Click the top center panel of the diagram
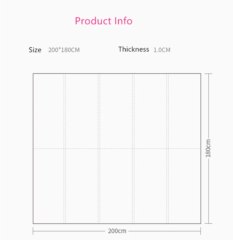Screen dimensions: 233x240 coord(116,111)
